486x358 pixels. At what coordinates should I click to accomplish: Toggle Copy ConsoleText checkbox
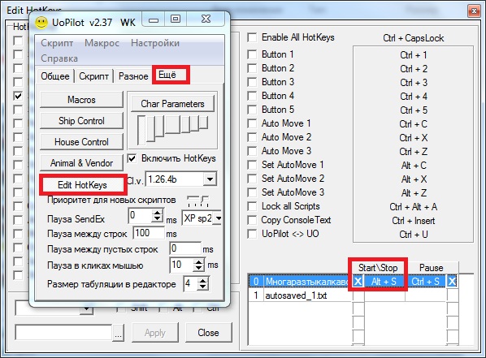(x=252, y=220)
